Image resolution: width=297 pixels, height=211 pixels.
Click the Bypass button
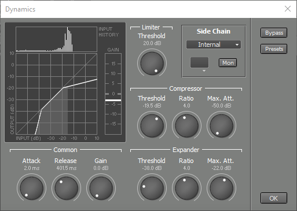pos(274,33)
